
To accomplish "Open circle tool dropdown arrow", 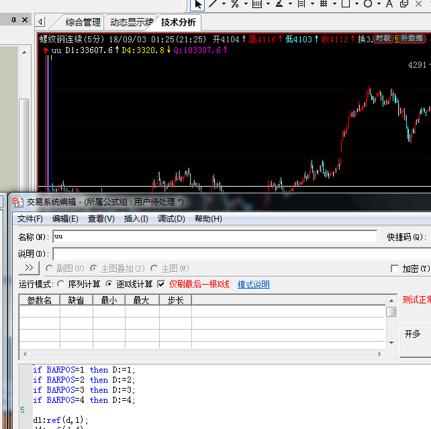I will tap(379, 4).
